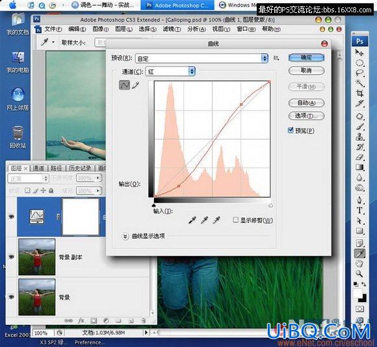Expand 曲线显示选项 curve display options

(x=125, y=237)
